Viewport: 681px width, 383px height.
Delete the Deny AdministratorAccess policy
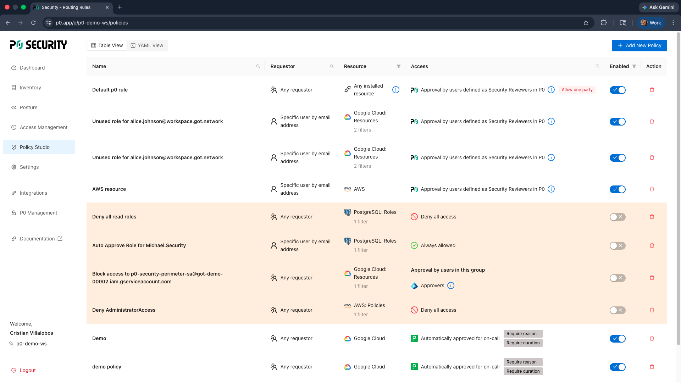[652, 310]
